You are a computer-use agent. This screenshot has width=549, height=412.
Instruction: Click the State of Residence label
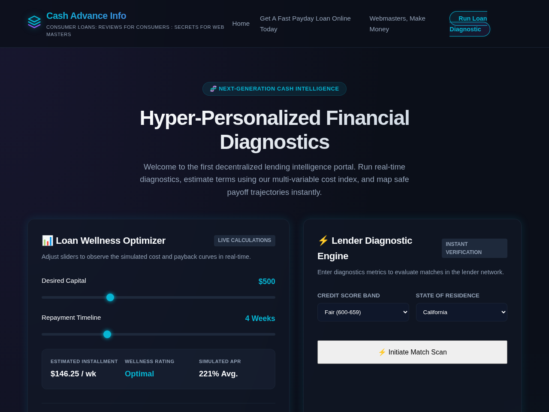(448, 296)
